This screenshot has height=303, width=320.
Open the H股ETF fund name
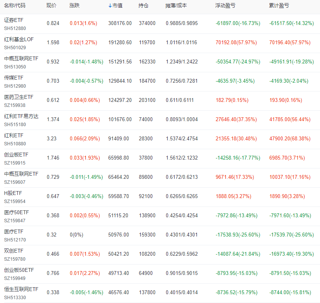tap(13, 193)
